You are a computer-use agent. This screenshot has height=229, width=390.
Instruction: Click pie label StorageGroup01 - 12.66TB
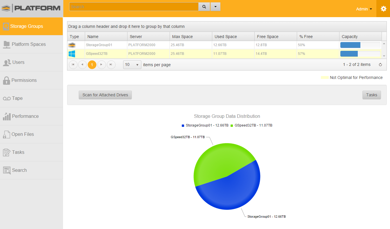tap(267, 217)
